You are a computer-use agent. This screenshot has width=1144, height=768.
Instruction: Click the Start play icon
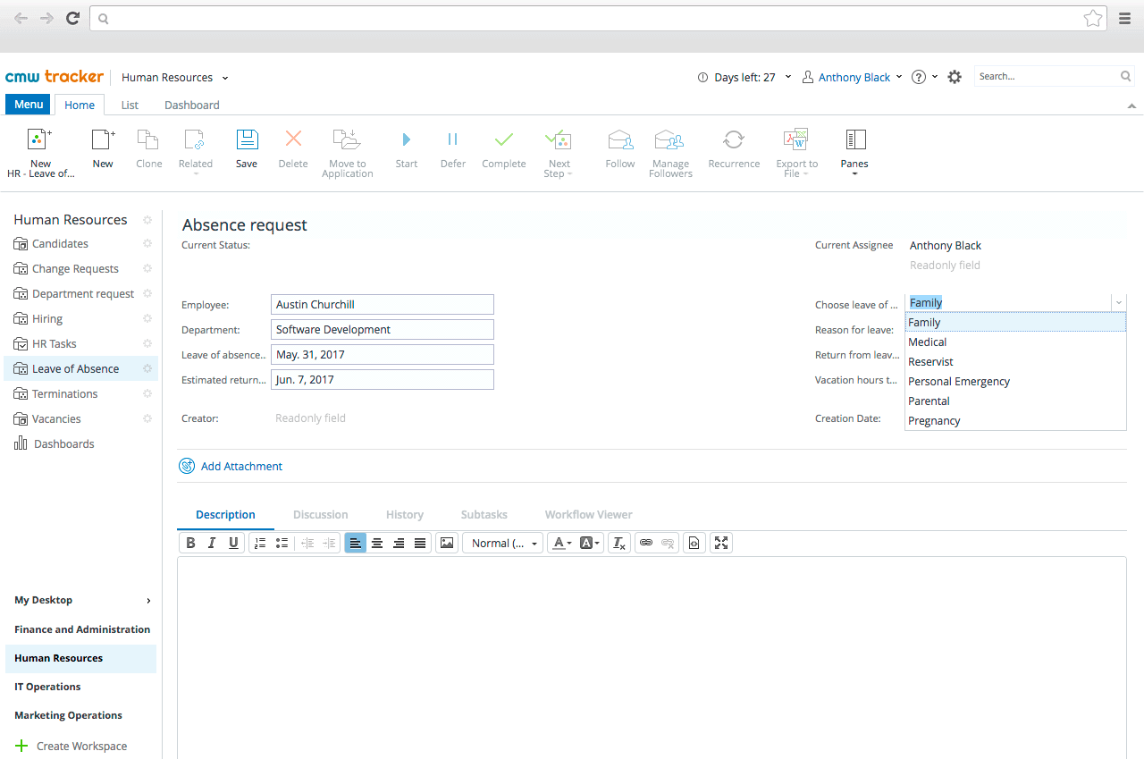(407, 139)
